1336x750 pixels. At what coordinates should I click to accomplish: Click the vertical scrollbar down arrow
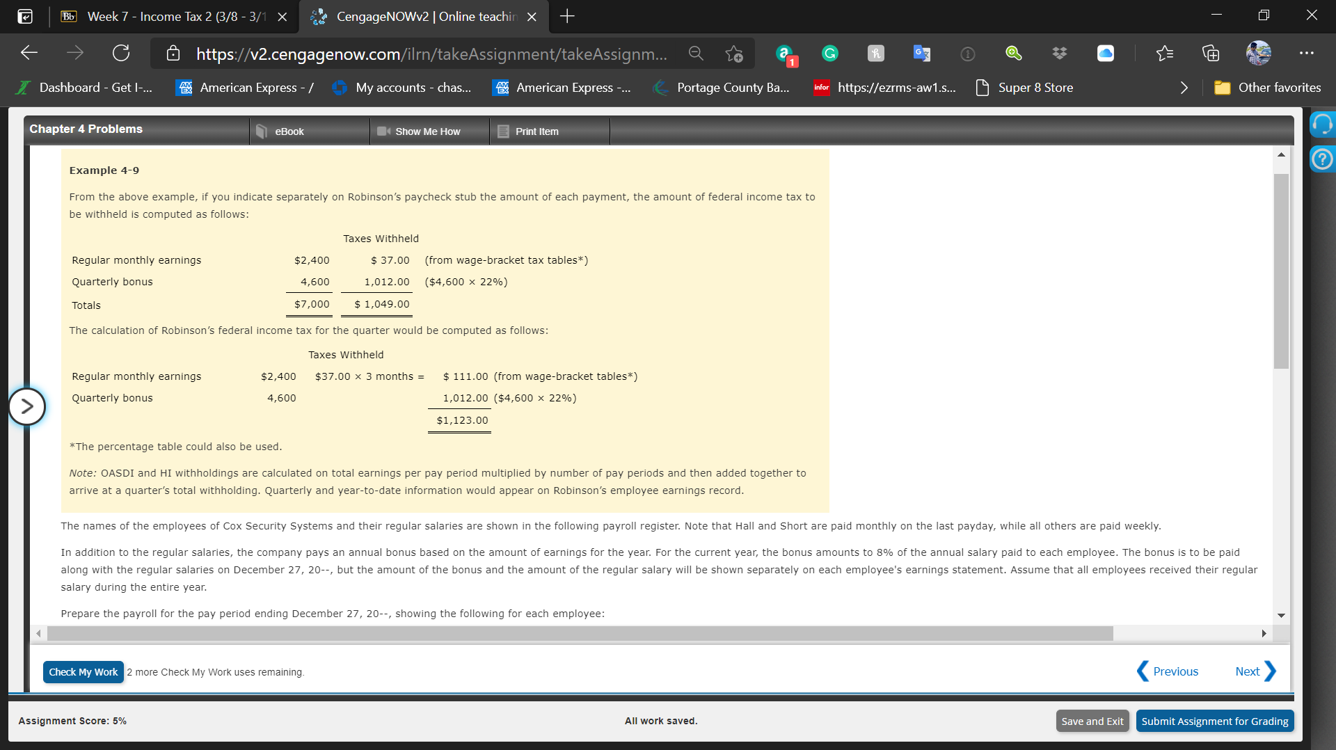coord(1281,616)
